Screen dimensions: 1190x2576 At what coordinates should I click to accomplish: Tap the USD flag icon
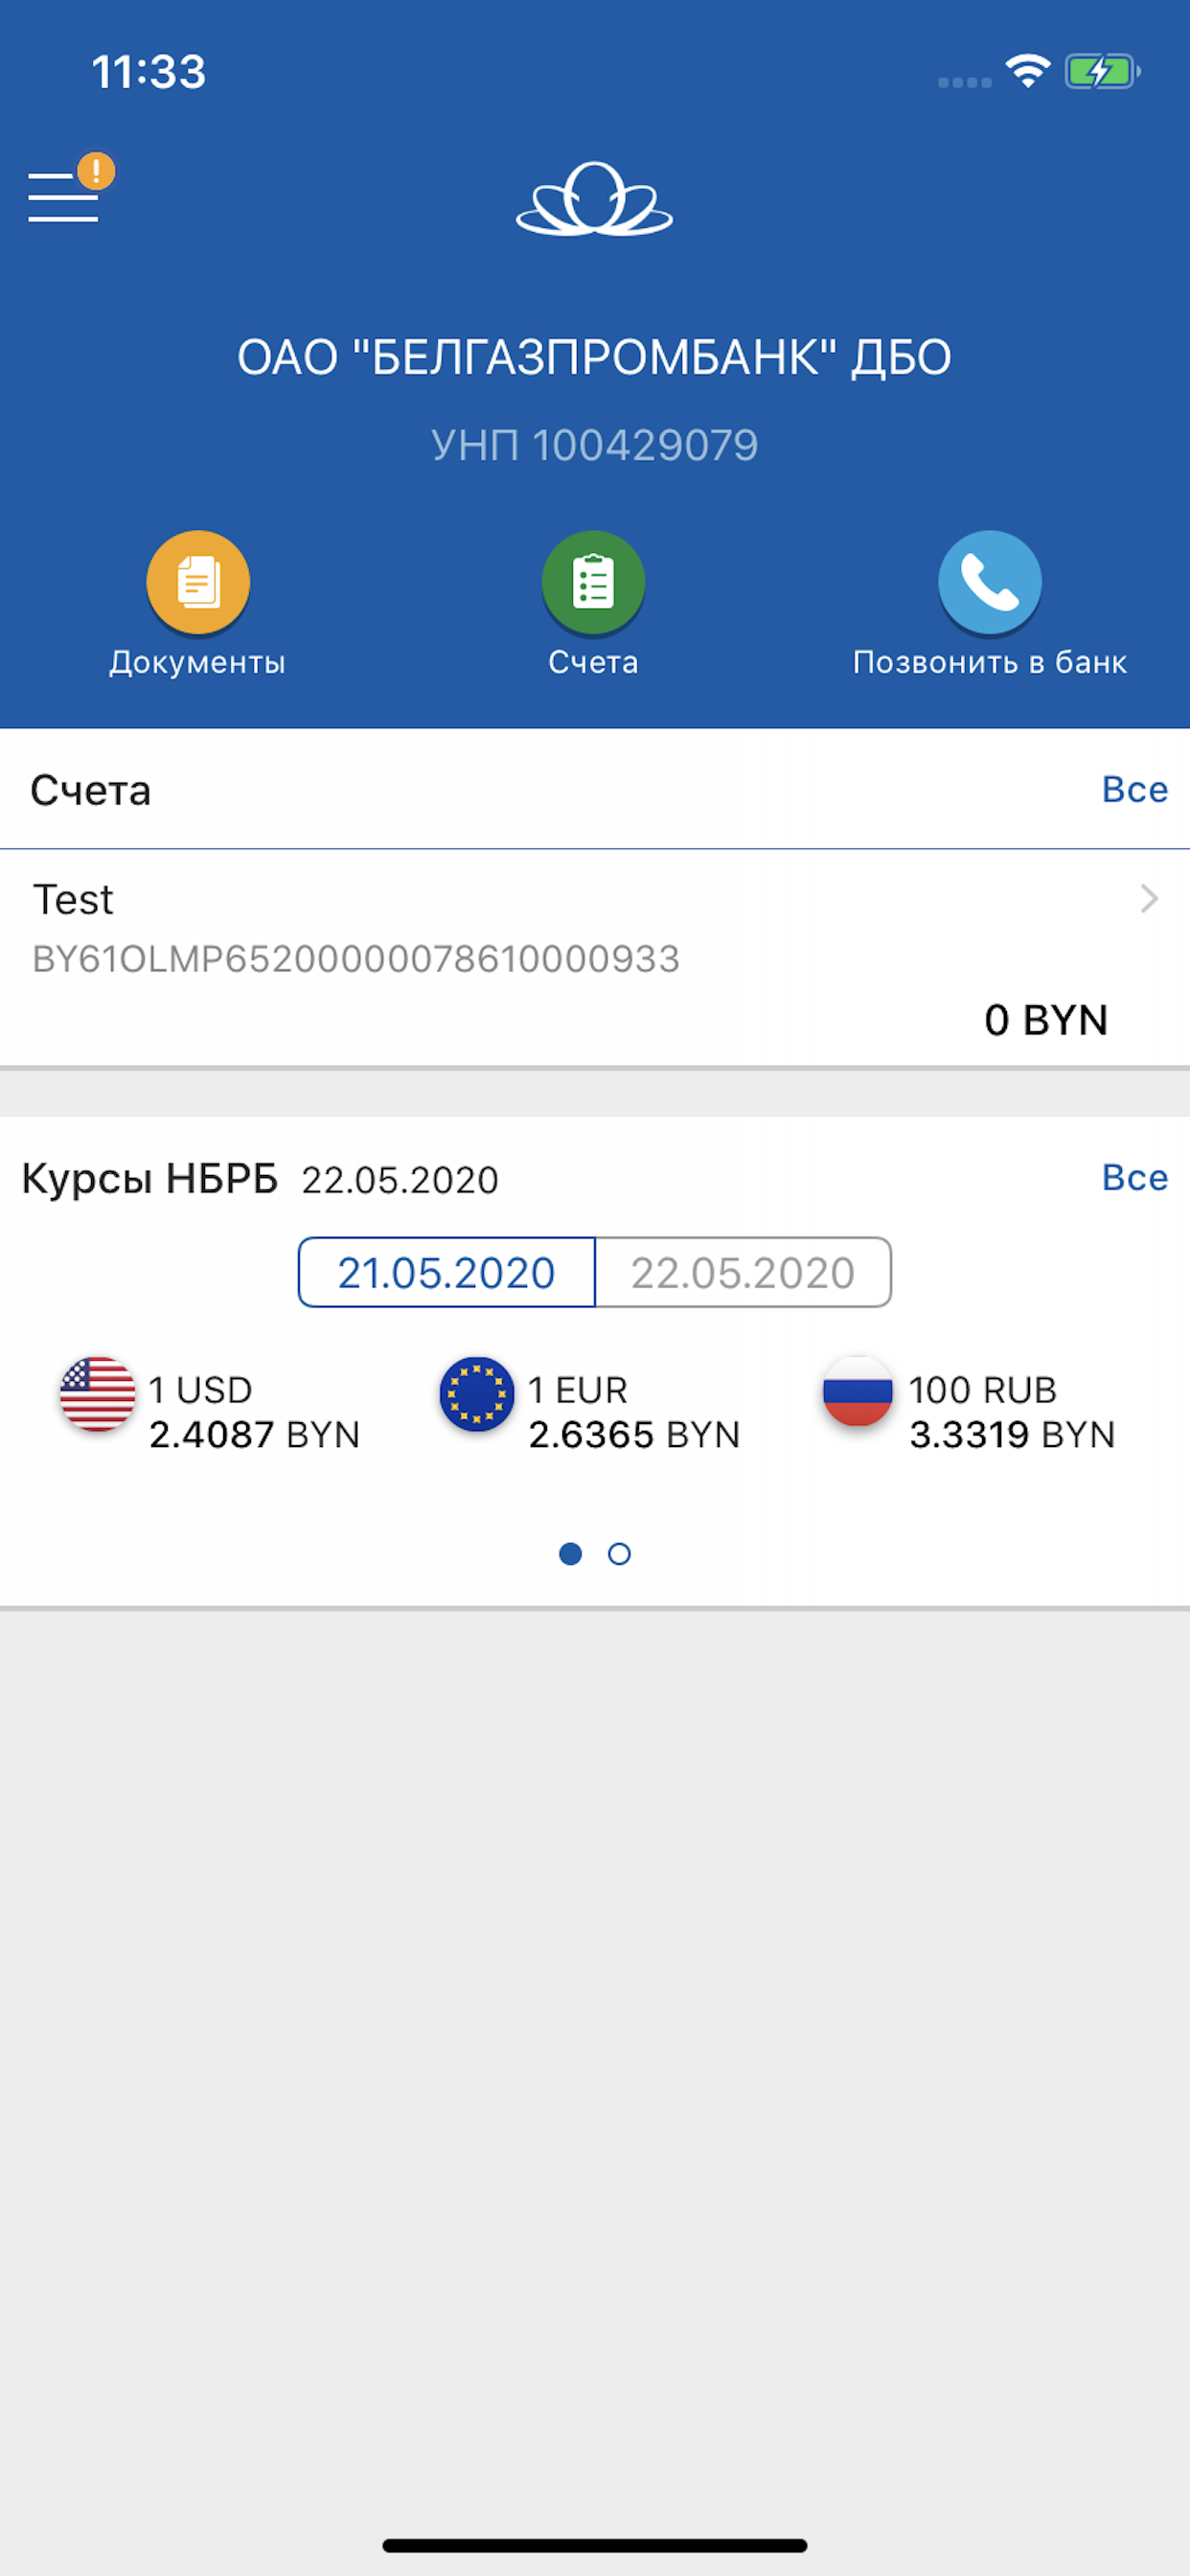coord(97,1394)
